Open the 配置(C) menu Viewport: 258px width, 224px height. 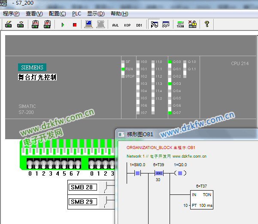pos(57,14)
